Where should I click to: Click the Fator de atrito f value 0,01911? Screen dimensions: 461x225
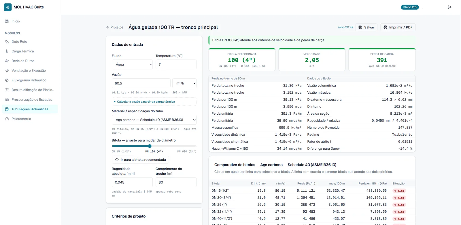405,142
